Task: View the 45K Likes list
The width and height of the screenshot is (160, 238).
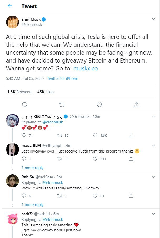Action: (x=46, y=92)
